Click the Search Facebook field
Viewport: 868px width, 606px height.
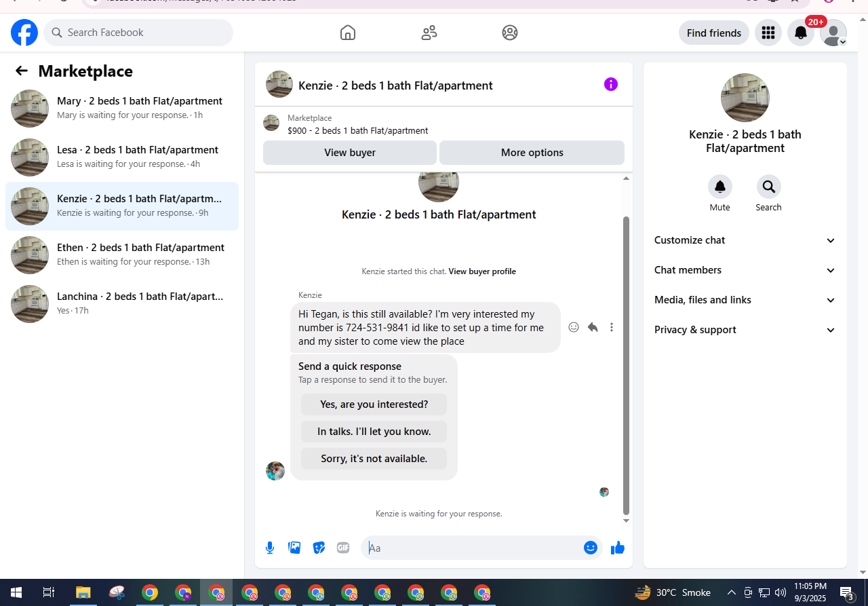[138, 33]
